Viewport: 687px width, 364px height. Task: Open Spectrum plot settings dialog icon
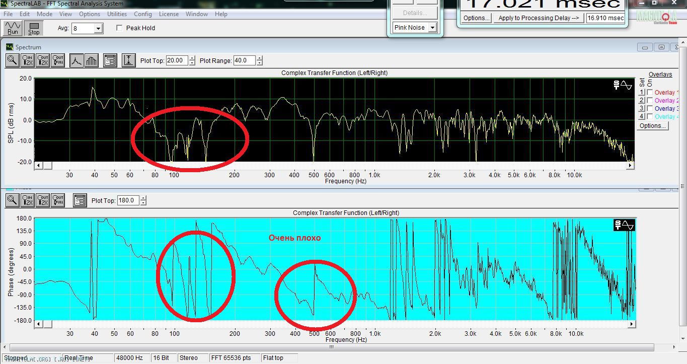(x=110, y=60)
